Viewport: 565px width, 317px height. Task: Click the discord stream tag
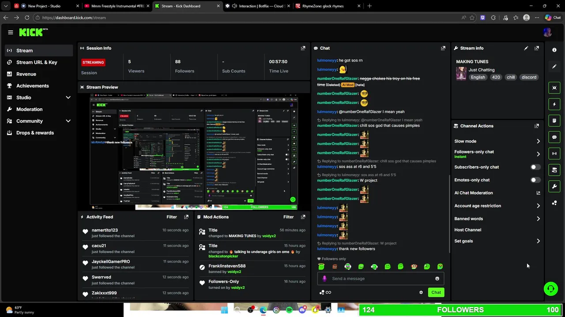click(x=529, y=77)
